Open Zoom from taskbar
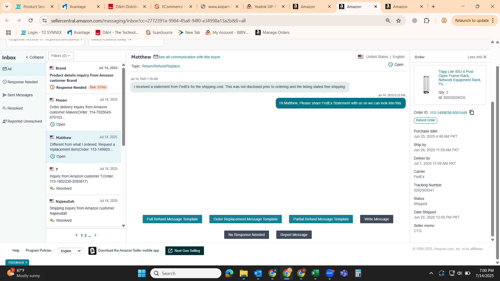500x281 pixels. click(329, 273)
